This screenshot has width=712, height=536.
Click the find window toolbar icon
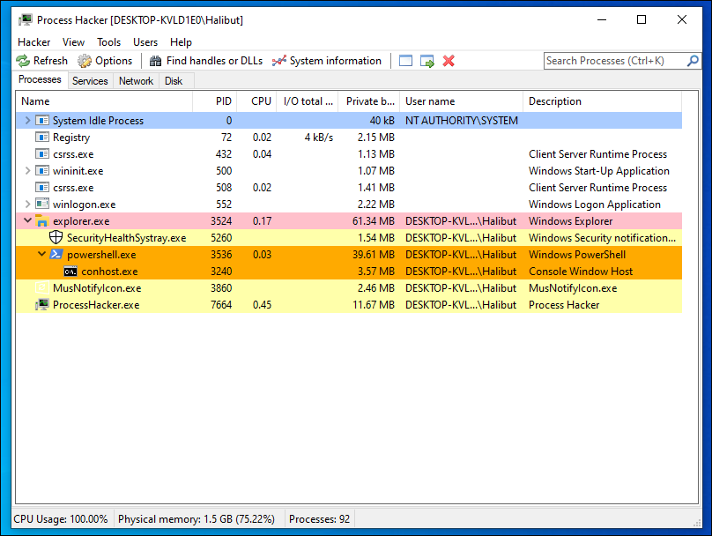(405, 61)
